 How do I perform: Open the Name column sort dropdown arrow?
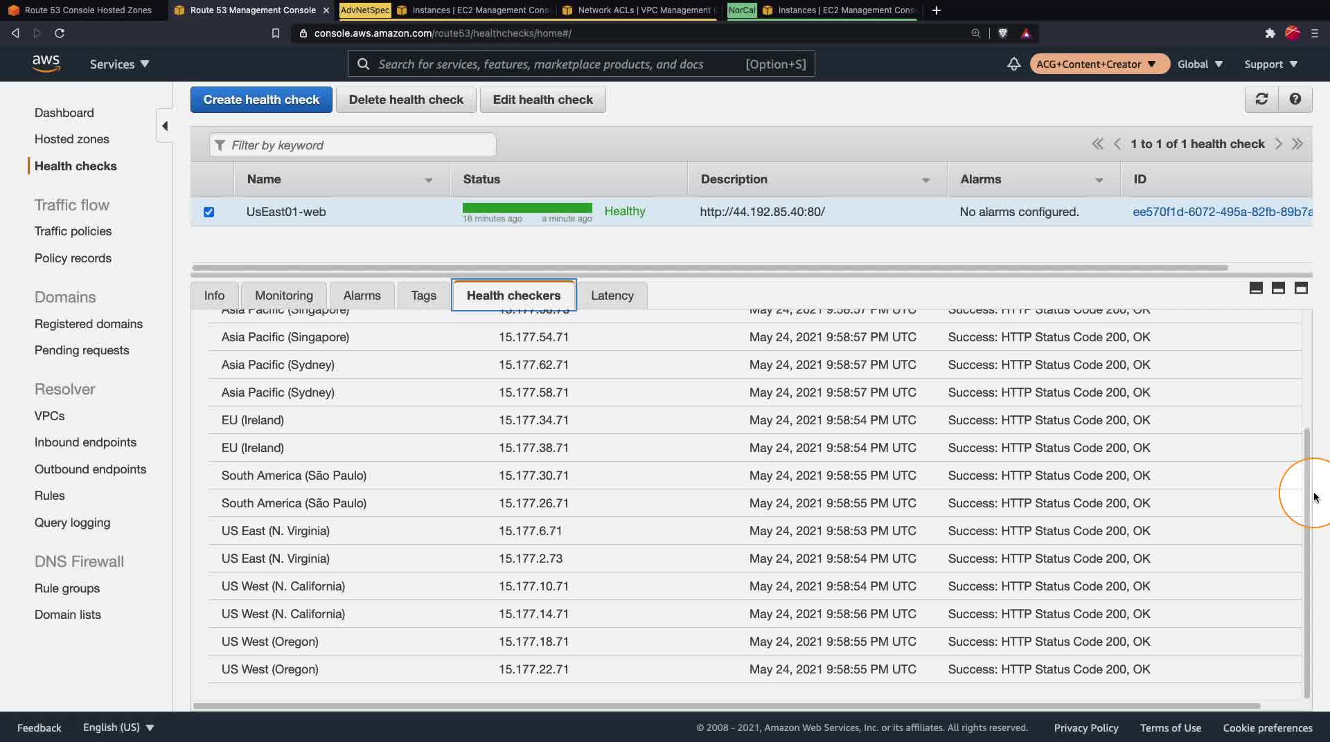(x=428, y=180)
